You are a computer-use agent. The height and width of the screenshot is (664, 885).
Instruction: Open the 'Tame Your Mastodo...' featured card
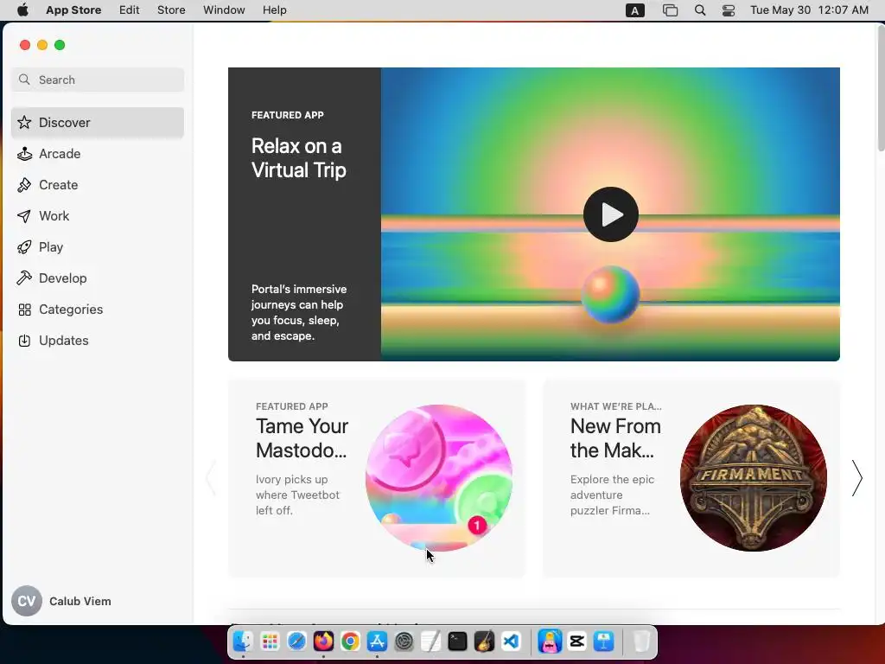tap(377, 479)
